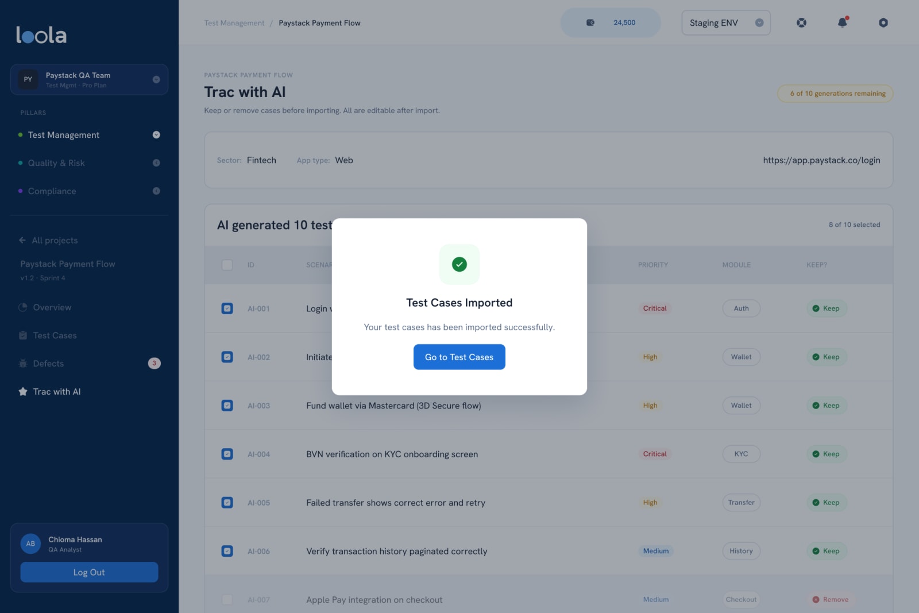Click the generations remaining badge
The width and height of the screenshot is (919, 613).
[x=835, y=94]
